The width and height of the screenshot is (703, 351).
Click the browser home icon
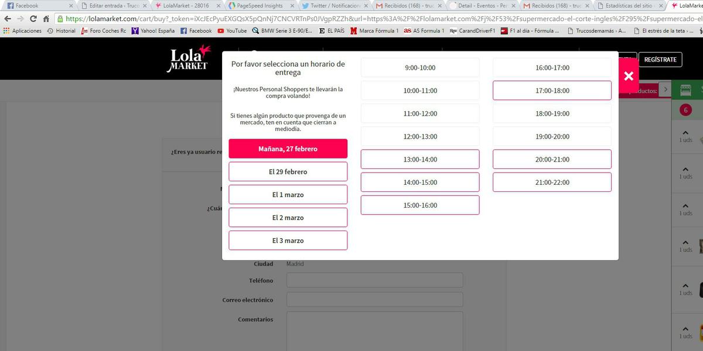coord(46,19)
